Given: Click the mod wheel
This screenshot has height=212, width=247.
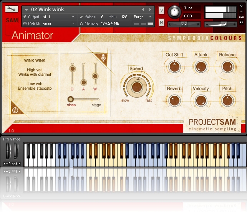Looking at the screenshot, I should point(15,151).
